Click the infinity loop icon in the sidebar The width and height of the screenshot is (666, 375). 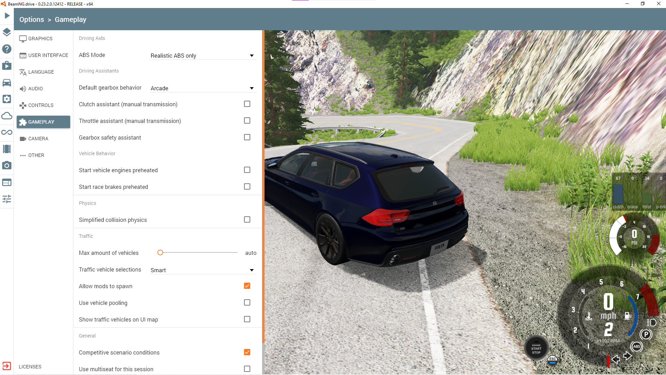7,132
